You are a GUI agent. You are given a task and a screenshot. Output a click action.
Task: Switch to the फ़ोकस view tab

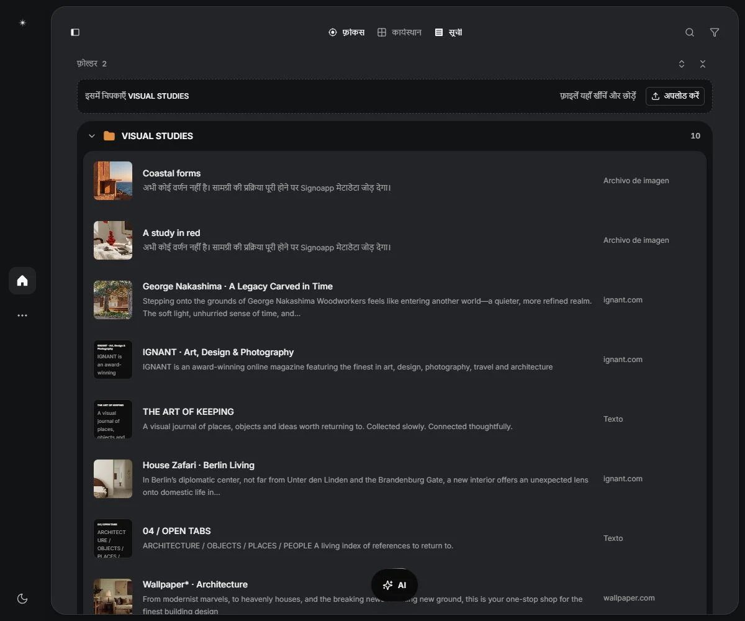[x=346, y=32]
